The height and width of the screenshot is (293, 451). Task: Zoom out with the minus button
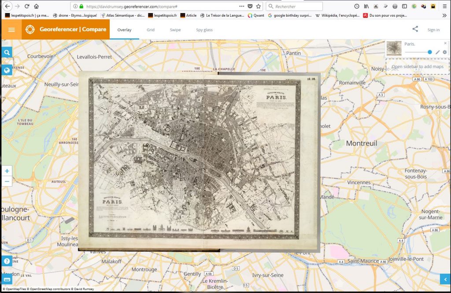[x=7, y=181]
